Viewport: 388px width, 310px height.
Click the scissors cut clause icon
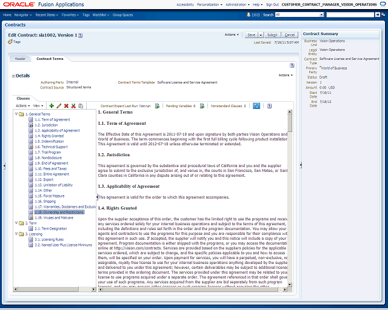click(x=73, y=106)
